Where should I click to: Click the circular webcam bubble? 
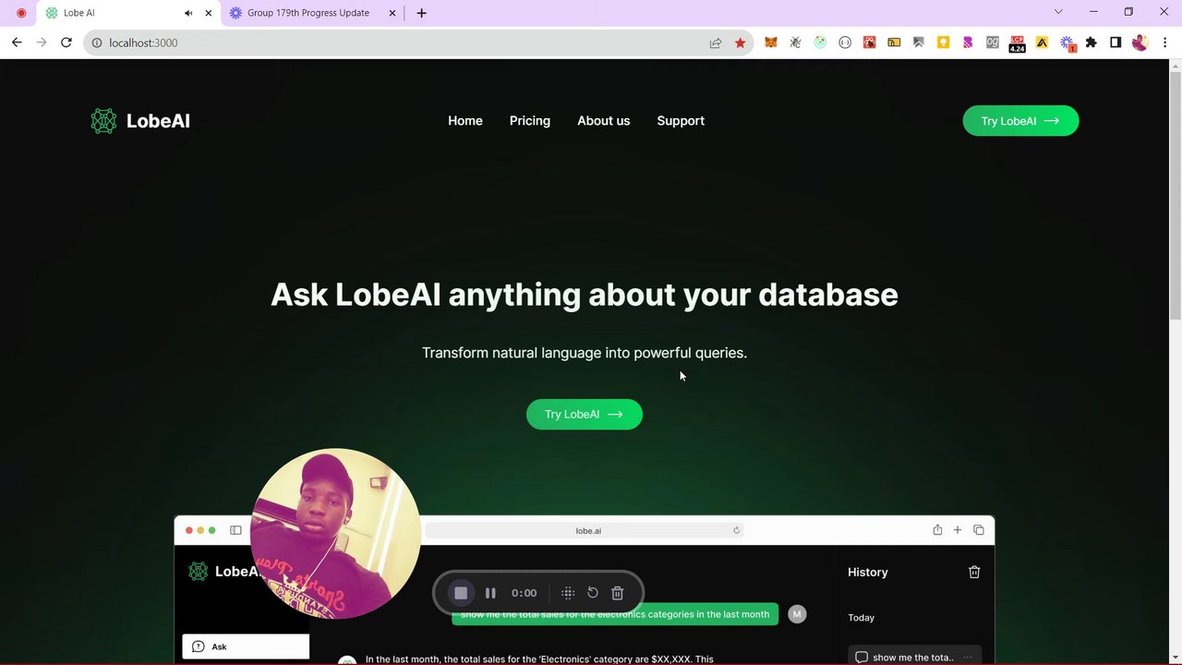pos(335,534)
